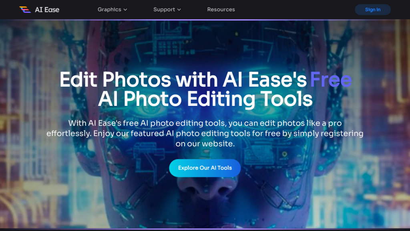Click the heading line AI Photo Editing Tools

[205, 99]
